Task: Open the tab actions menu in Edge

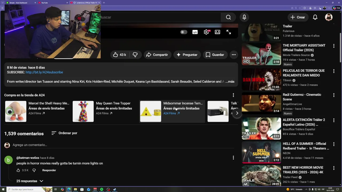Action: pyautogui.click(x=2, y=3)
